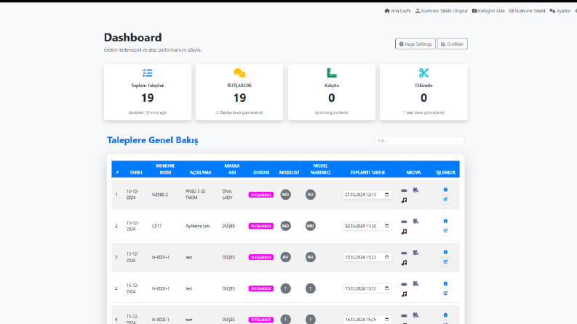View info for request N2980-2
577x324 pixels.
(x=445, y=190)
